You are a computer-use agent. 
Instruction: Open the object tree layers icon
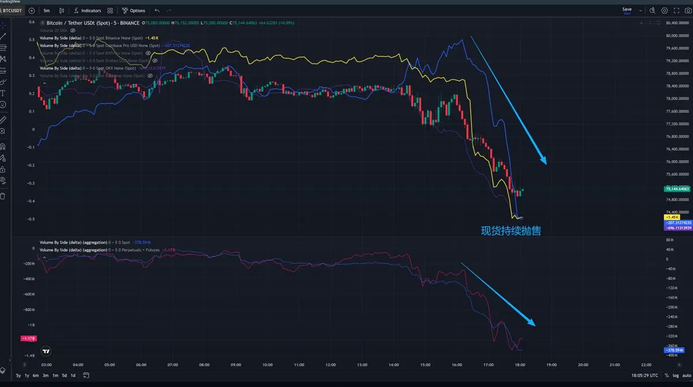[x=3, y=370]
